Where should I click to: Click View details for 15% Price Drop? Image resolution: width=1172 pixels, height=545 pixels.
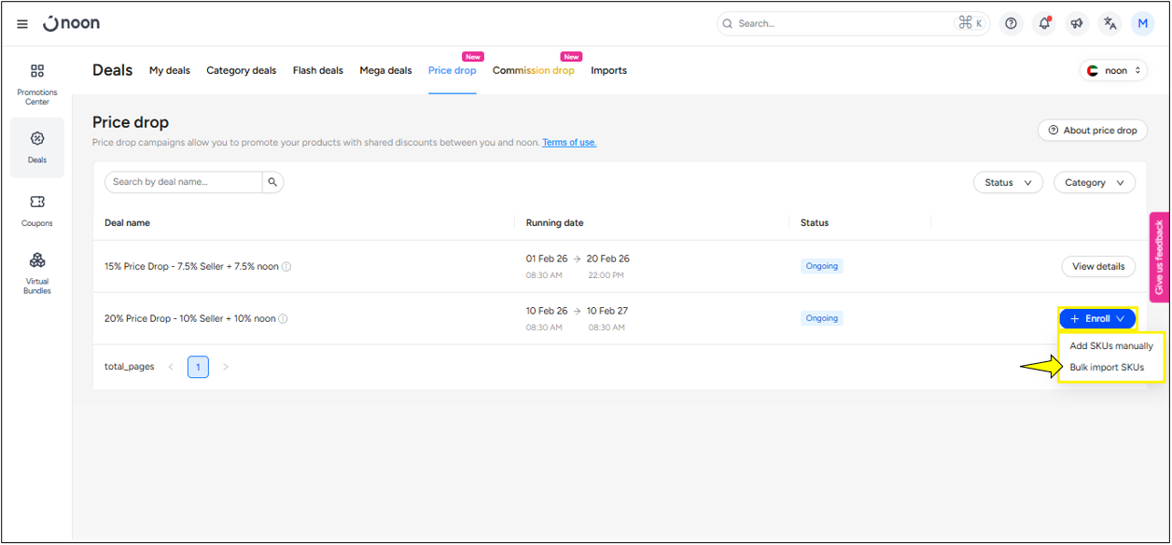[1098, 267]
